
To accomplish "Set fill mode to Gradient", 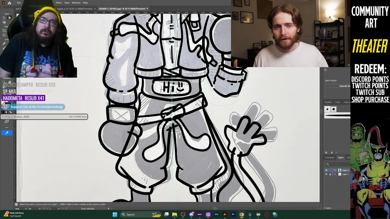I will click(7, 112).
